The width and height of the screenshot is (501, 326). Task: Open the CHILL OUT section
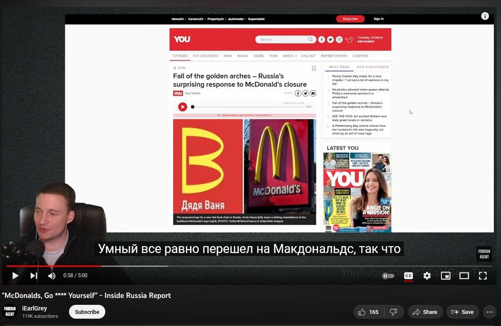pyautogui.click(x=308, y=56)
